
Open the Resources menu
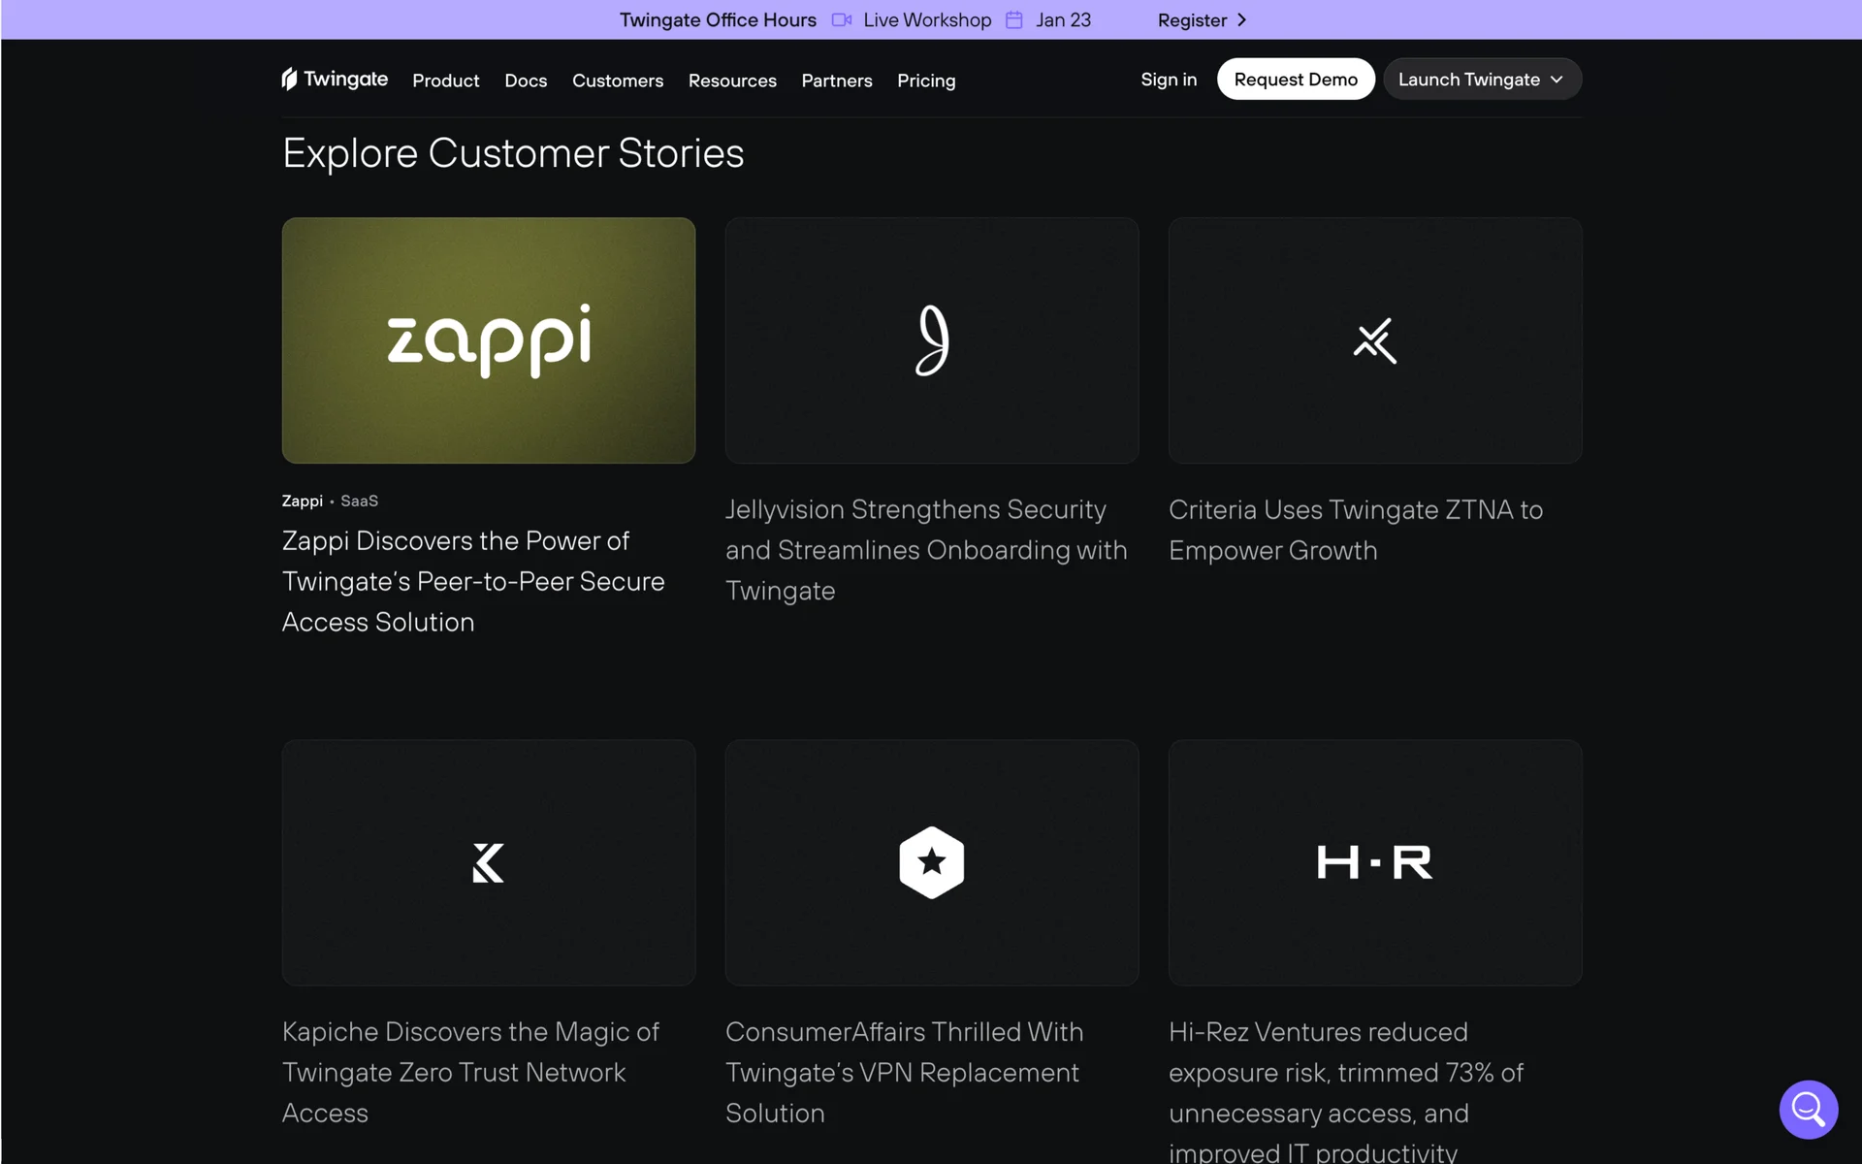pos(732,81)
